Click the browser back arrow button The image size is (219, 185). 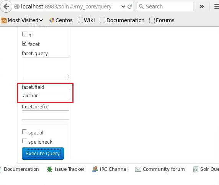click(6, 7)
